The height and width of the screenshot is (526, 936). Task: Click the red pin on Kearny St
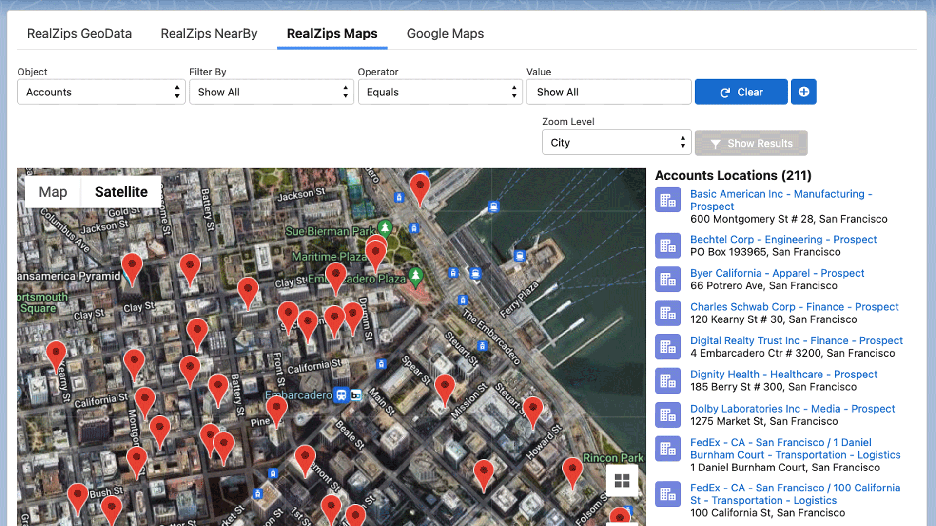point(56,354)
